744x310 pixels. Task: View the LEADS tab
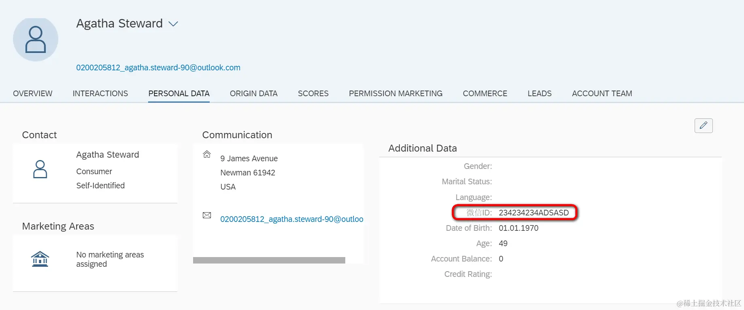click(x=540, y=93)
